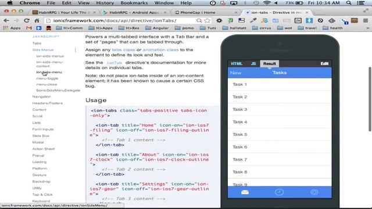Screen dimensions: 372x209
Task: Open Spotlight search in the menu bar
Action: click(349, 3)
